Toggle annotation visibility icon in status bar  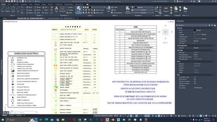click(159, 116)
